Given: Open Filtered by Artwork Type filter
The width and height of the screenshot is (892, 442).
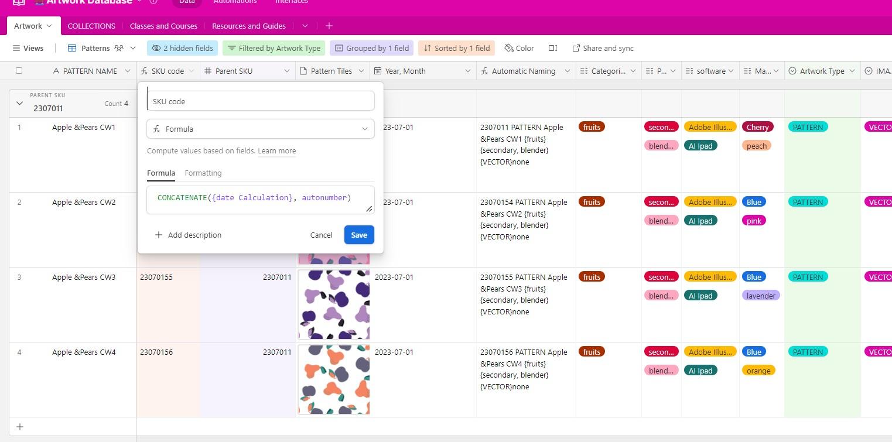Looking at the screenshot, I should click(274, 48).
